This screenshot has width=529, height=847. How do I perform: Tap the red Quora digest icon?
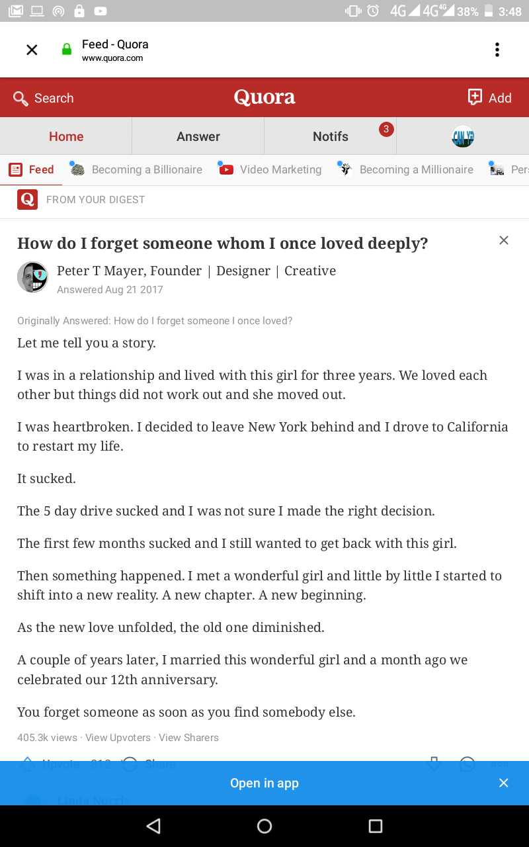pyautogui.click(x=27, y=199)
